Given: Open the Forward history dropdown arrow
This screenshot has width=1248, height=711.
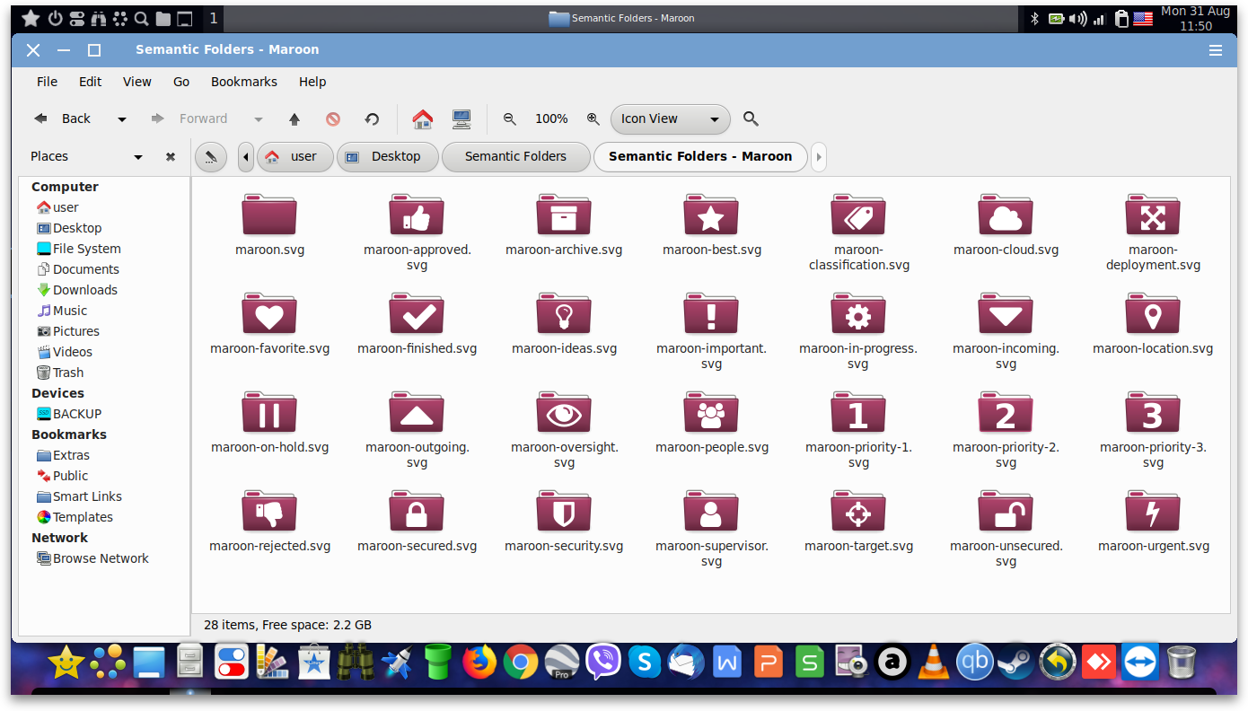Looking at the screenshot, I should 259,118.
